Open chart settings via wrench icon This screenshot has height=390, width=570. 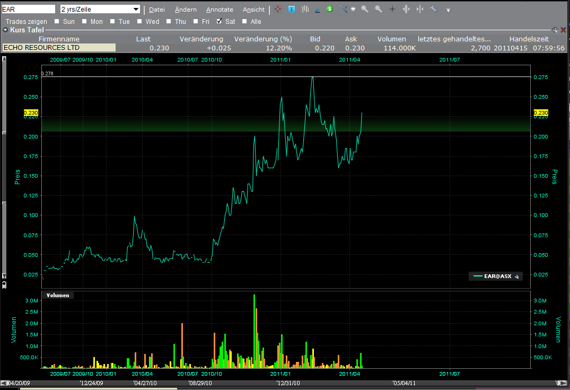point(432,9)
